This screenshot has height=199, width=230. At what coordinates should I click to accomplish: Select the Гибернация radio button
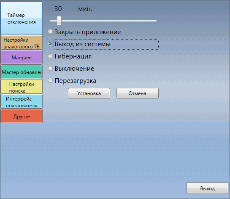click(x=50, y=56)
